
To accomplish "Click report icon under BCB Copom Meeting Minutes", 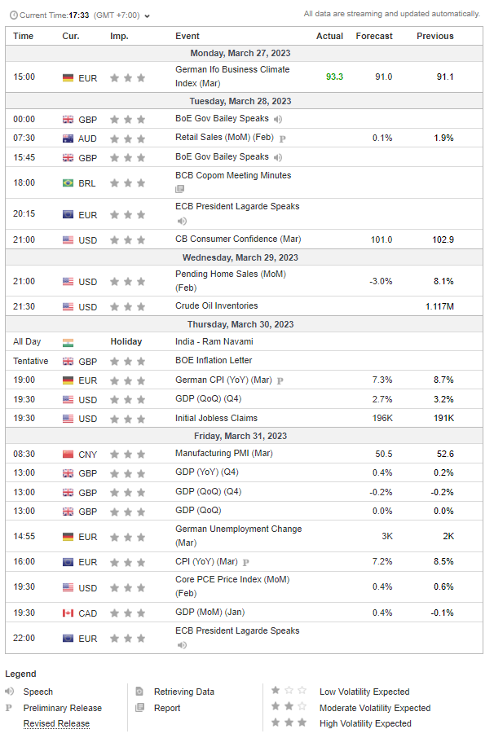I will coord(180,189).
